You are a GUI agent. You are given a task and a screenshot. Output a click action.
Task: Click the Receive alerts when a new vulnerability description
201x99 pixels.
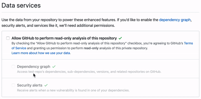click(73, 90)
